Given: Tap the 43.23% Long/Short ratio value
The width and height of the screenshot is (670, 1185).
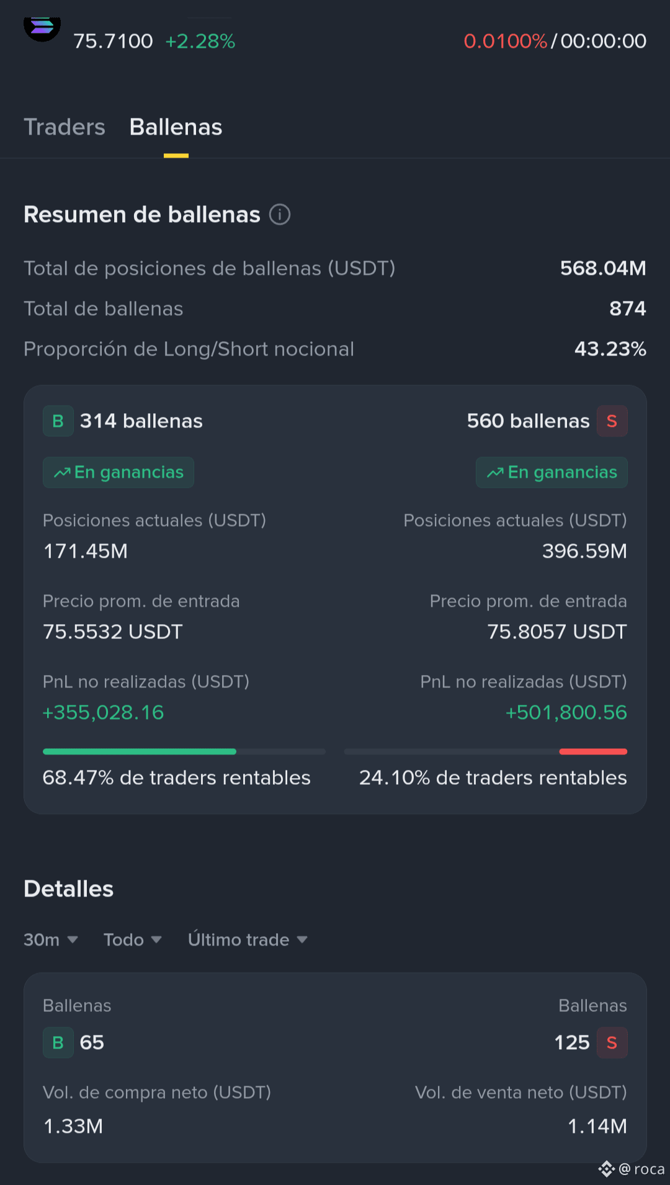Looking at the screenshot, I should click(610, 349).
